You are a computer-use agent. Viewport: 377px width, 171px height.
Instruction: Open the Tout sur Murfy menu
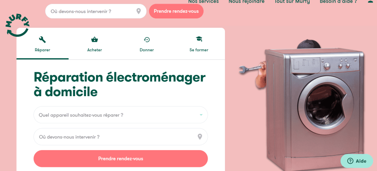pyautogui.click(x=292, y=2)
